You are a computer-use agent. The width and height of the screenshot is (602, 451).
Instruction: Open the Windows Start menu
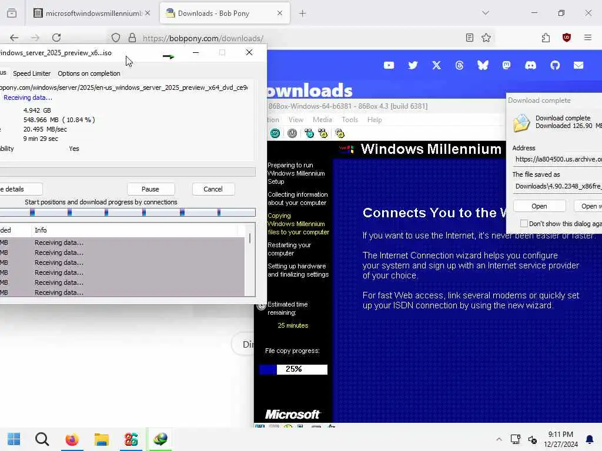(14, 439)
